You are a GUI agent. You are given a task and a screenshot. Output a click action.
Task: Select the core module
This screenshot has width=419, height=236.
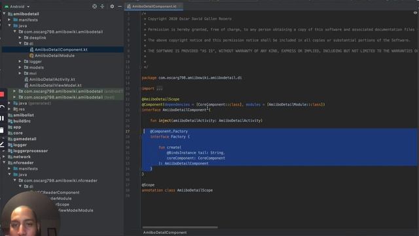pyautogui.click(x=18, y=132)
